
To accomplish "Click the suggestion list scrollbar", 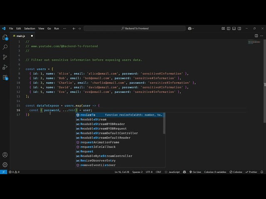I will click(x=164, y=124).
